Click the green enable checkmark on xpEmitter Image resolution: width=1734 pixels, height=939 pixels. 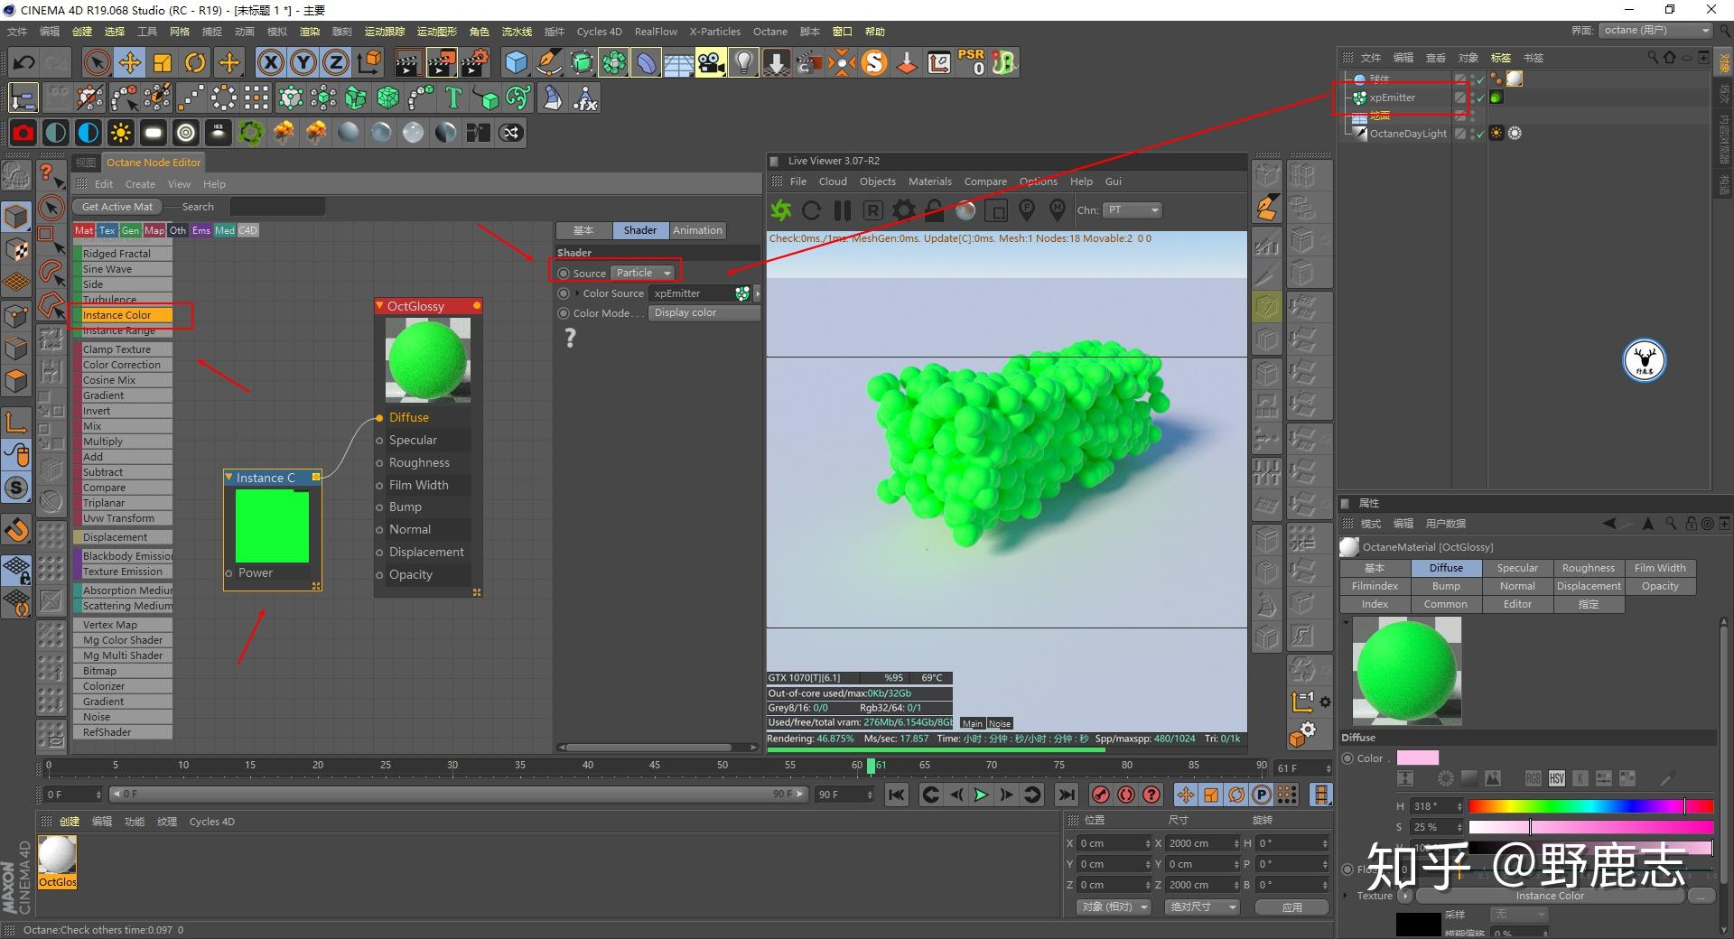pos(1481,98)
